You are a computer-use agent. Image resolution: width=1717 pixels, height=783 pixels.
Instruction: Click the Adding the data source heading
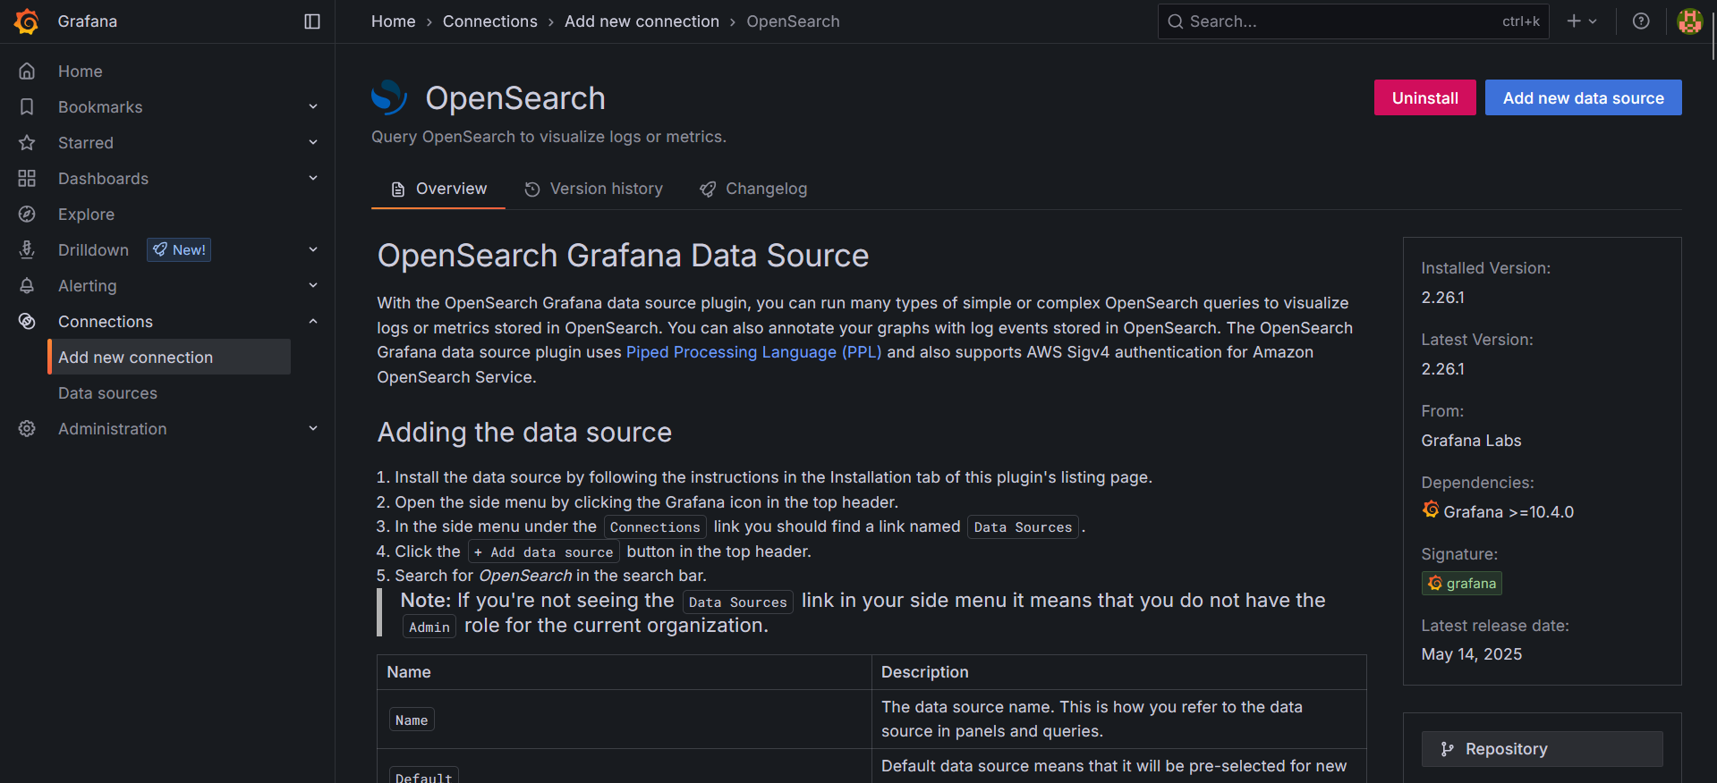(524, 433)
